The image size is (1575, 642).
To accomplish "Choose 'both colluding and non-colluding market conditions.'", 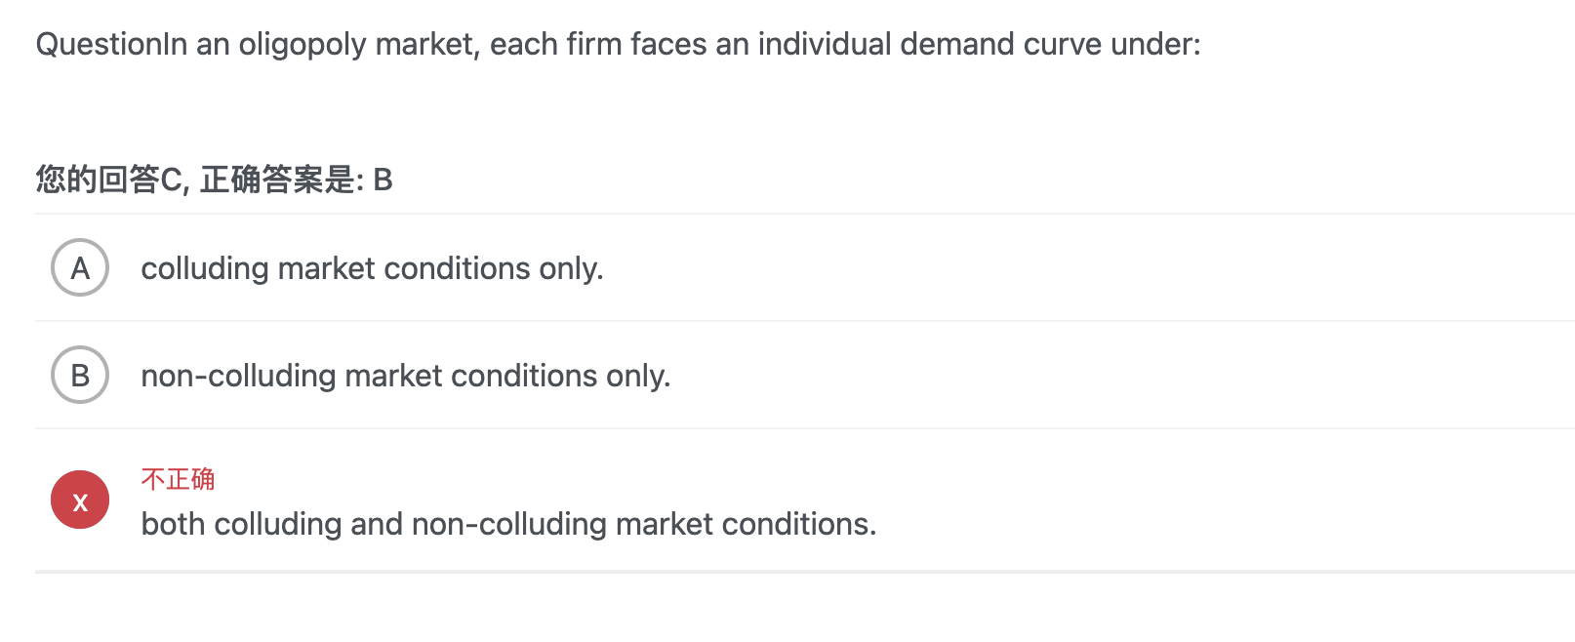I will tap(508, 524).
